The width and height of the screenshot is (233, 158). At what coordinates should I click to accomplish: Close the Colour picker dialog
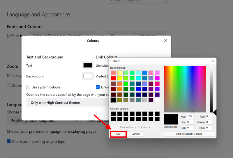click(212, 61)
